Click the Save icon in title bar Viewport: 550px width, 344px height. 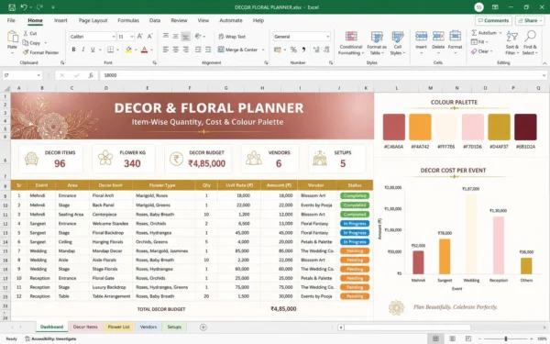point(12,7)
